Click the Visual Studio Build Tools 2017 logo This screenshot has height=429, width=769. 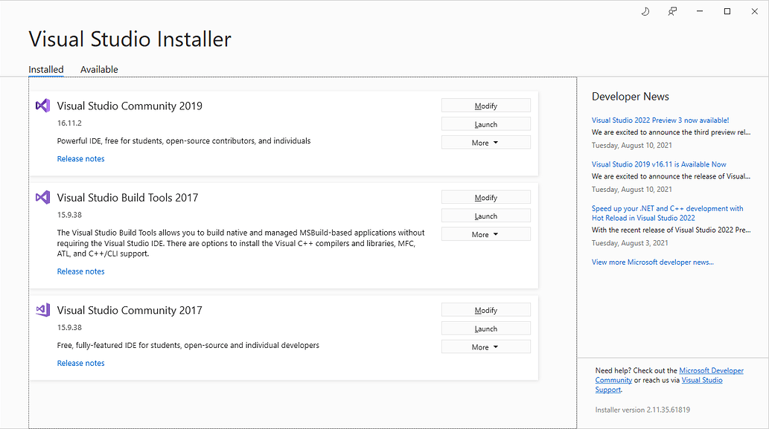(42, 197)
